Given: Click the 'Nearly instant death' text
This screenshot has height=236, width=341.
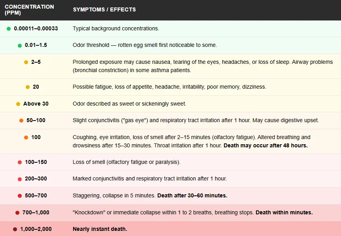Looking at the screenshot, I should click(100, 229).
